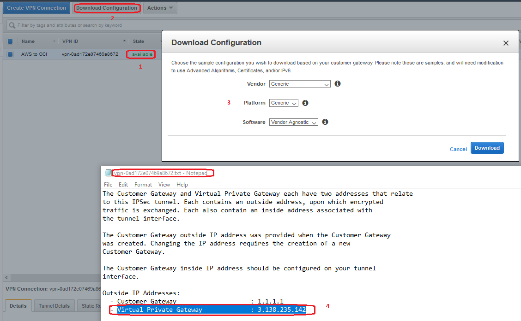Open the Actions dropdown menu
This screenshot has height=321, width=521.
coord(160,8)
